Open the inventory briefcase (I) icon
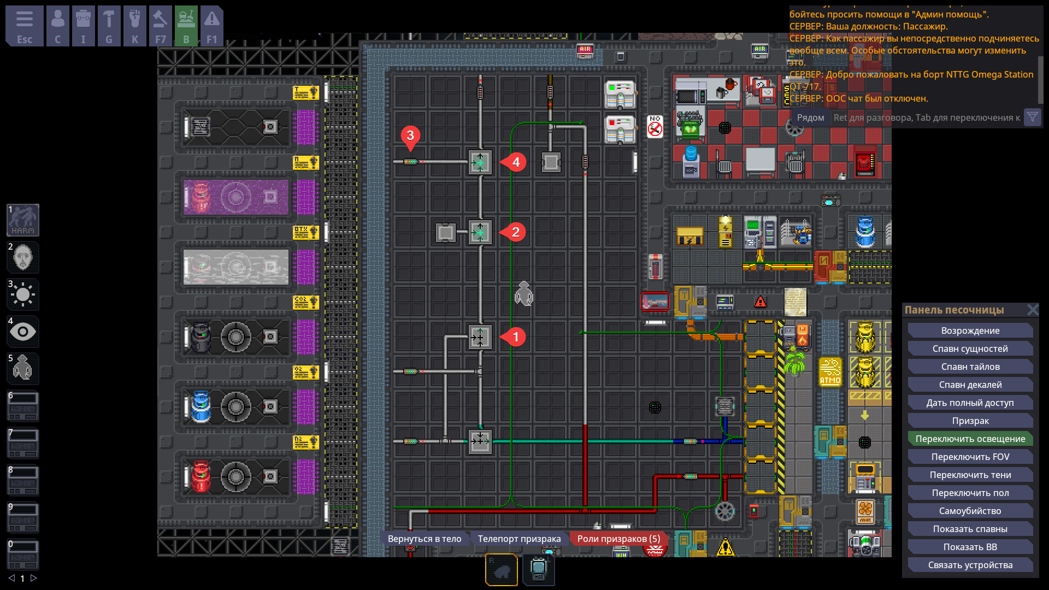The height and width of the screenshot is (590, 1049). (x=83, y=26)
